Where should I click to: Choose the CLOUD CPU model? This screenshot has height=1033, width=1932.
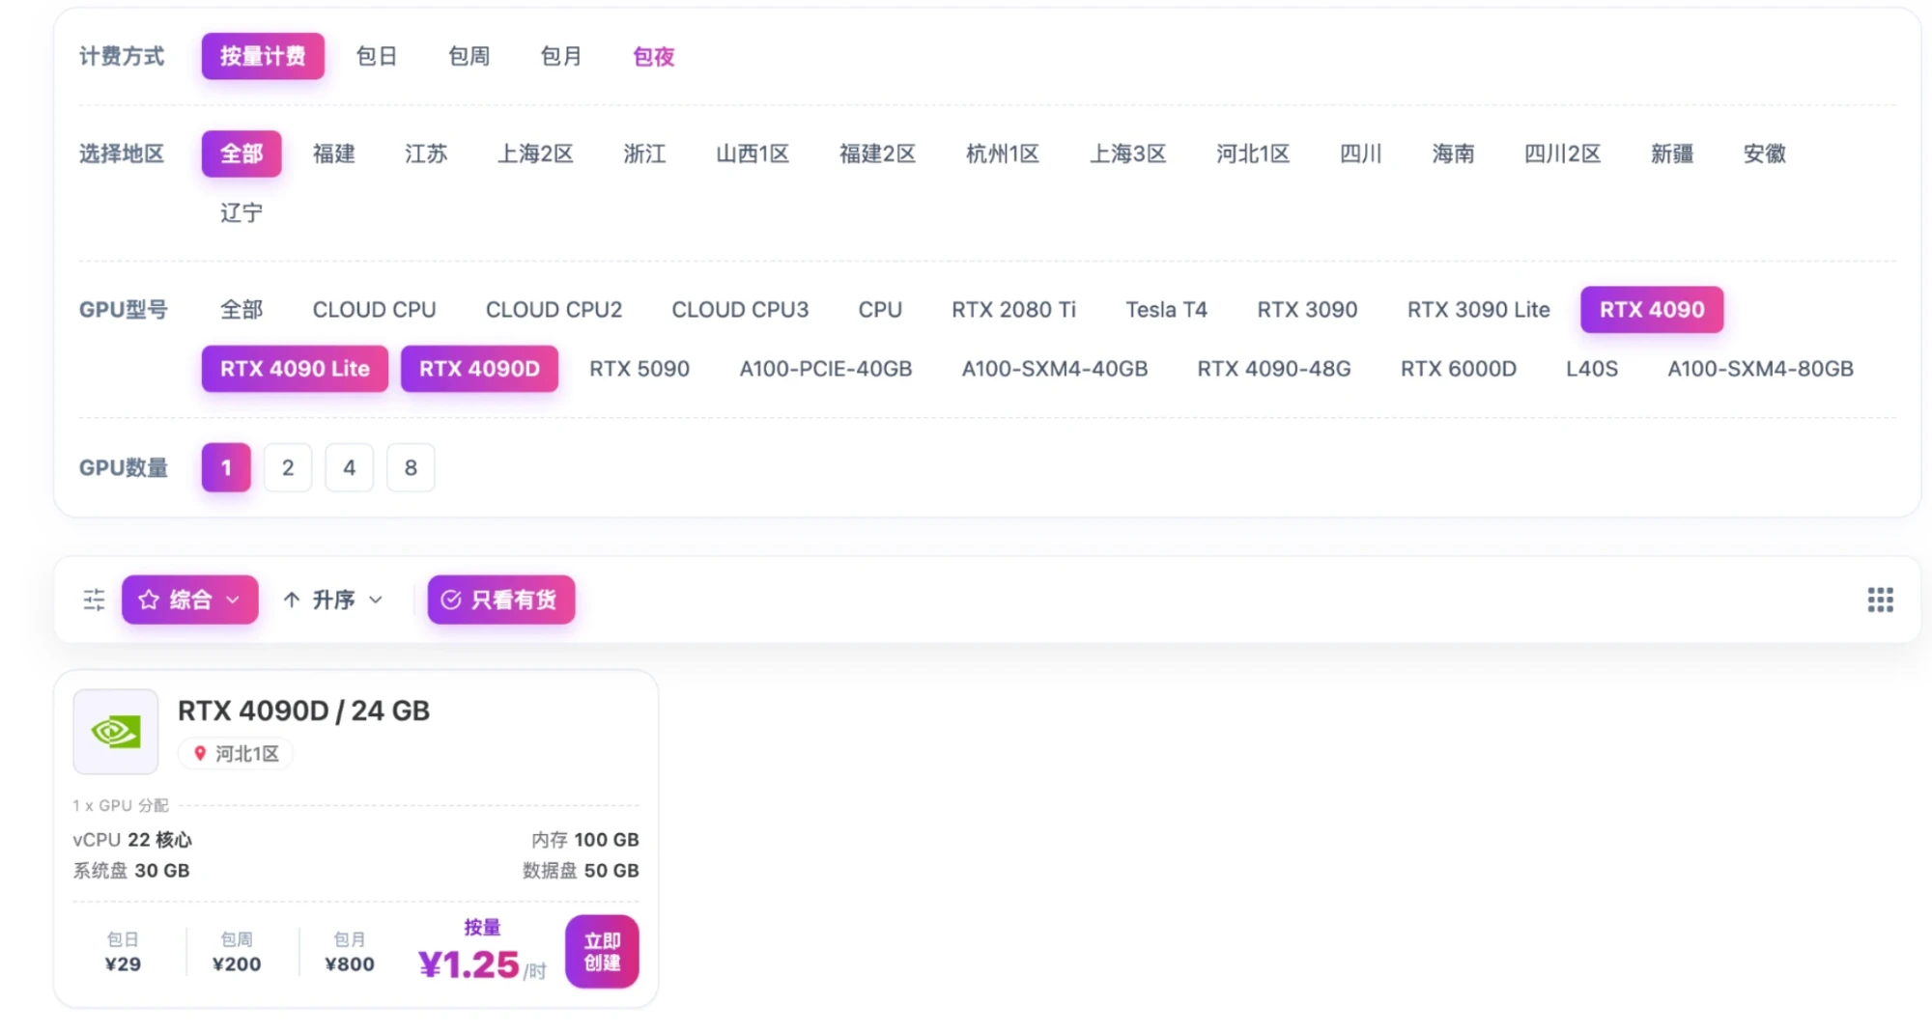[374, 309]
